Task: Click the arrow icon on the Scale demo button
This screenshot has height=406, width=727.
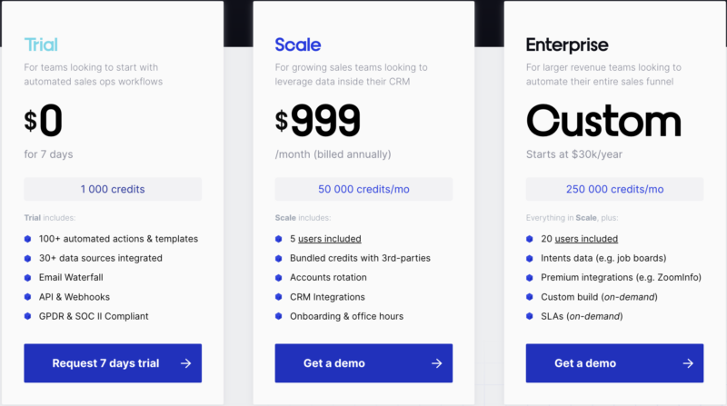Action: click(437, 363)
